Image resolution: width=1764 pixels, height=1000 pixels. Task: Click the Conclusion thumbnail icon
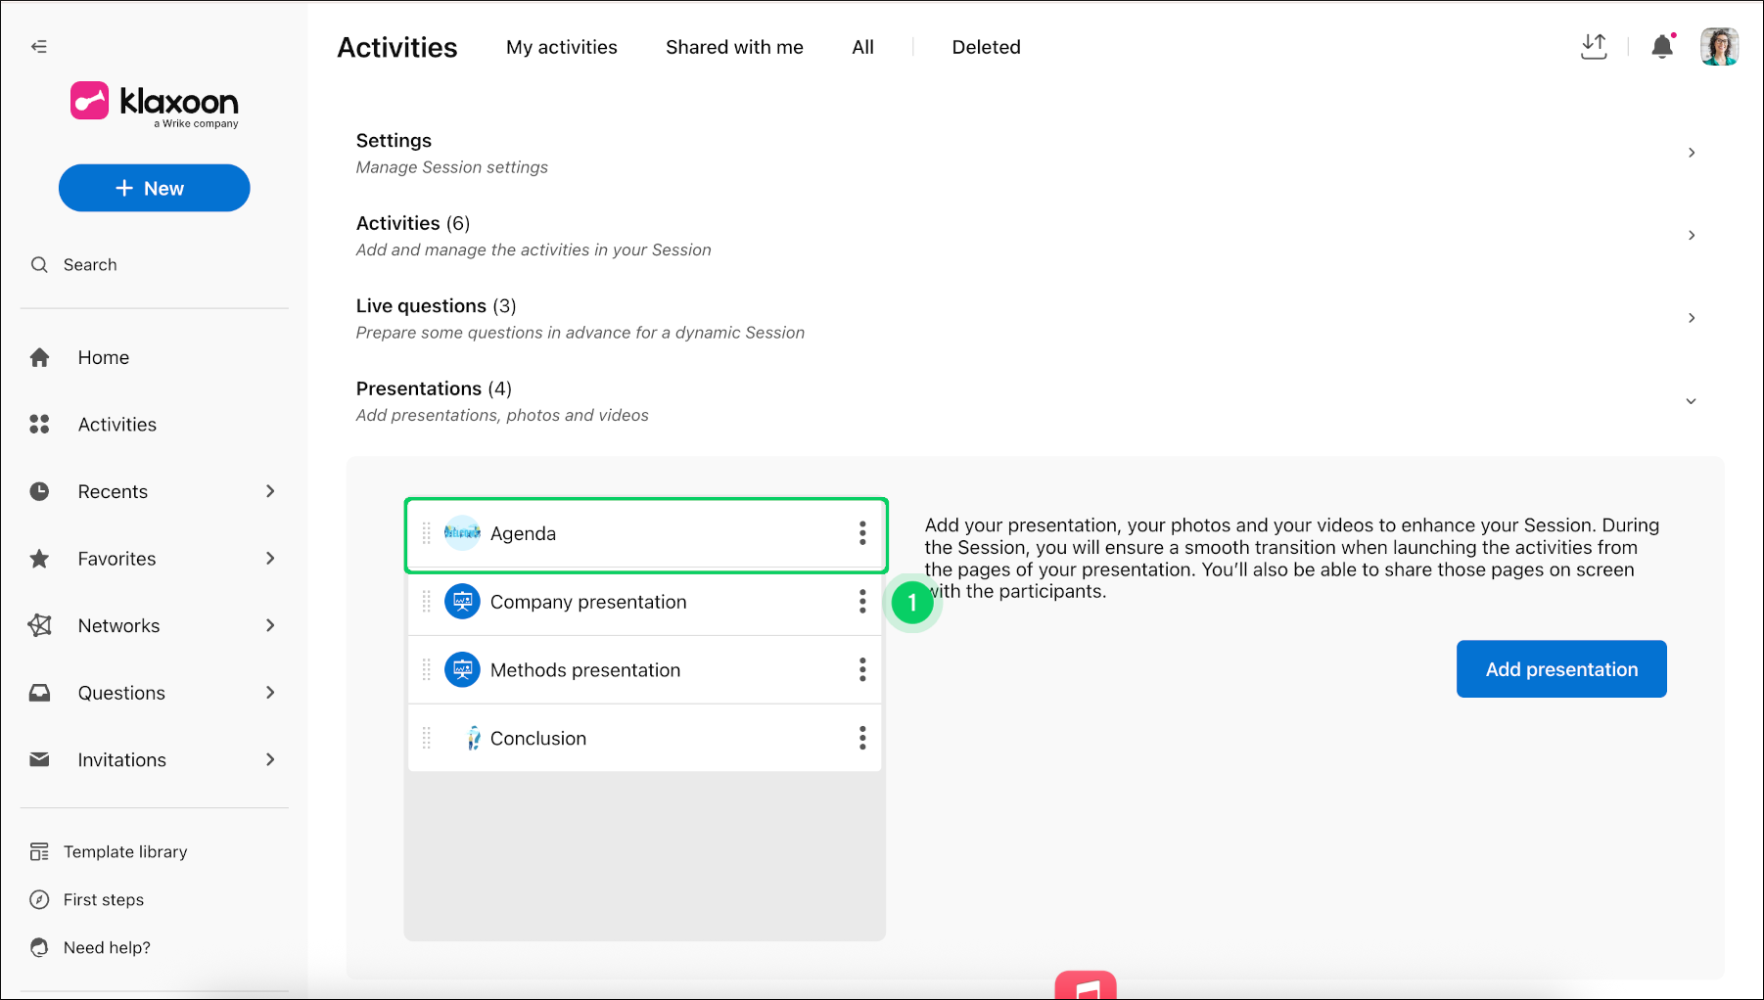tap(473, 739)
